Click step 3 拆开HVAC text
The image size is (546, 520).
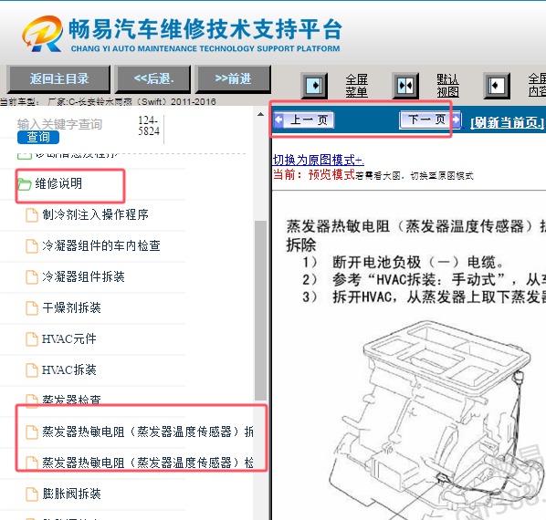tap(424, 296)
